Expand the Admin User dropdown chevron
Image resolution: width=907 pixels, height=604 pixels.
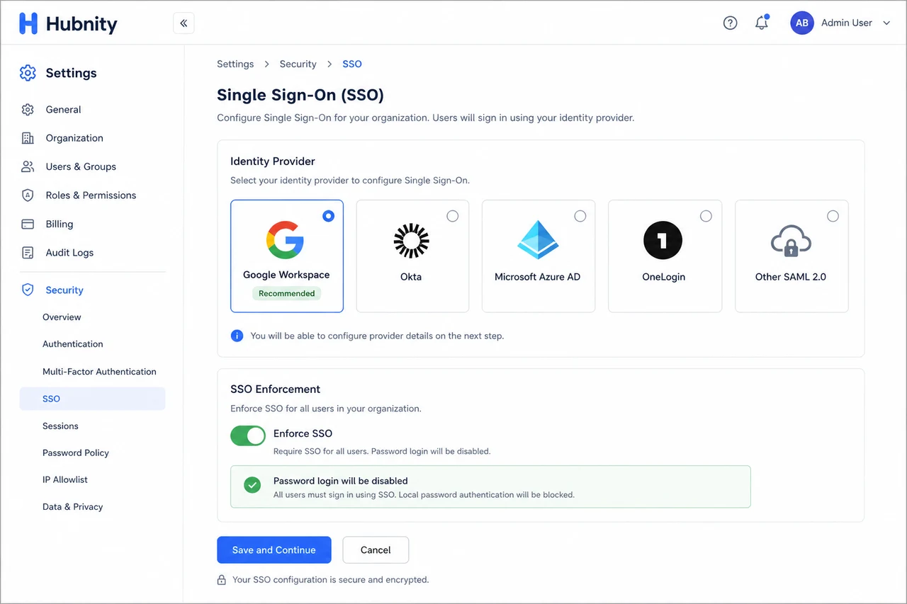(886, 23)
